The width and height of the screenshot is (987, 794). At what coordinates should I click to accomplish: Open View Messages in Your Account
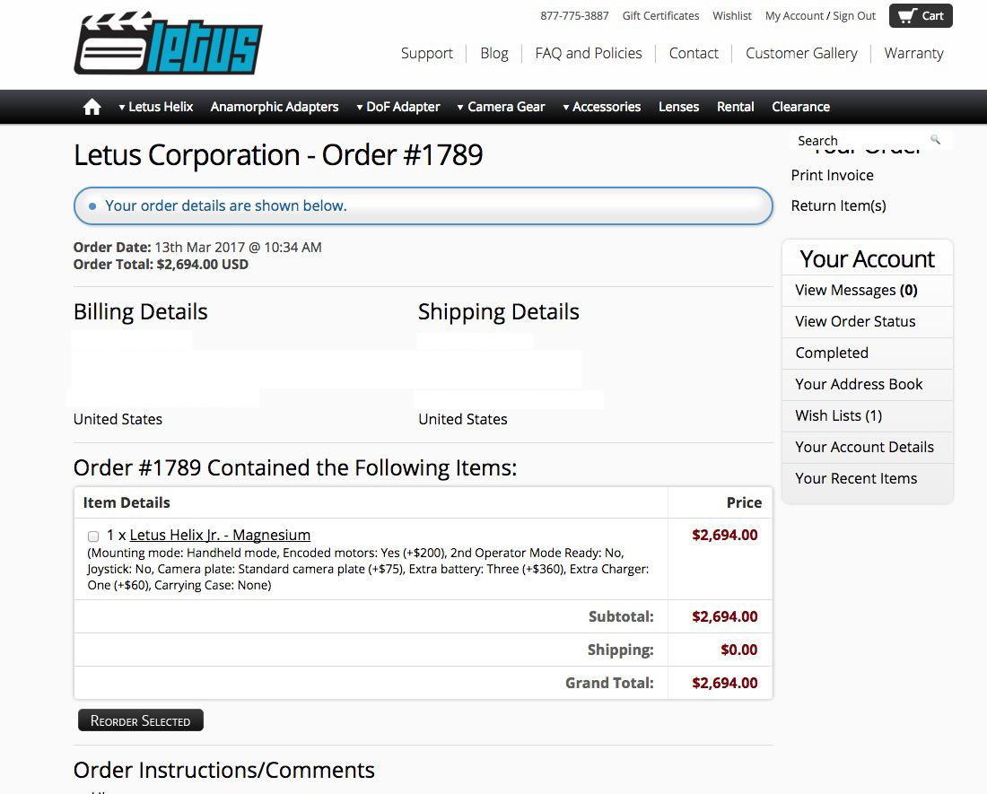(x=855, y=290)
